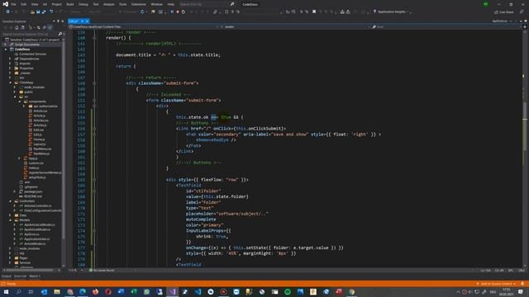Select Edit.js in Solution Explorer tree

click(38, 134)
